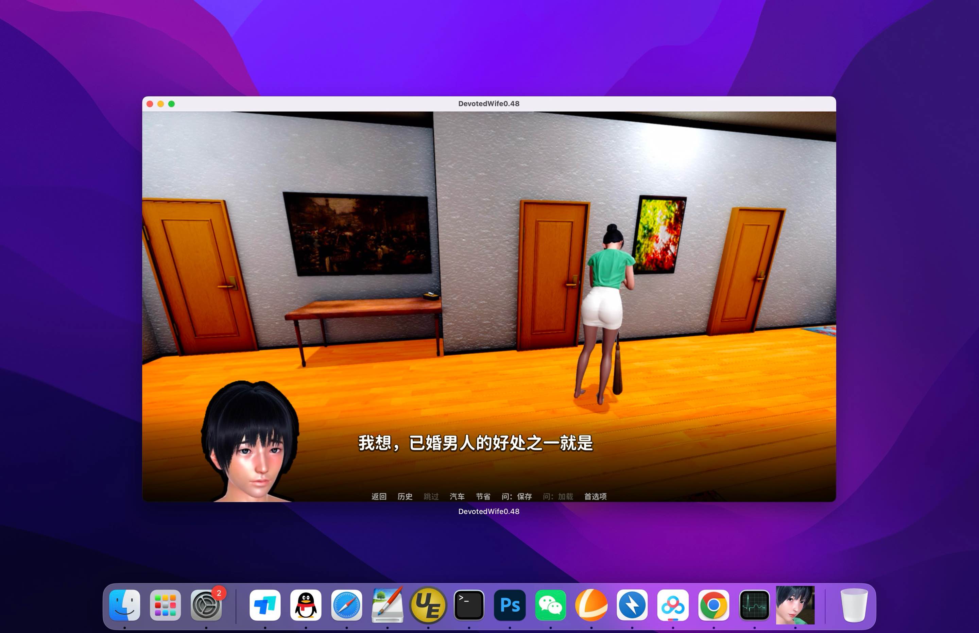Open Baidu Netdisk in the Dock
The height and width of the screenshot is (633, 979).
[x=674, y=605]
